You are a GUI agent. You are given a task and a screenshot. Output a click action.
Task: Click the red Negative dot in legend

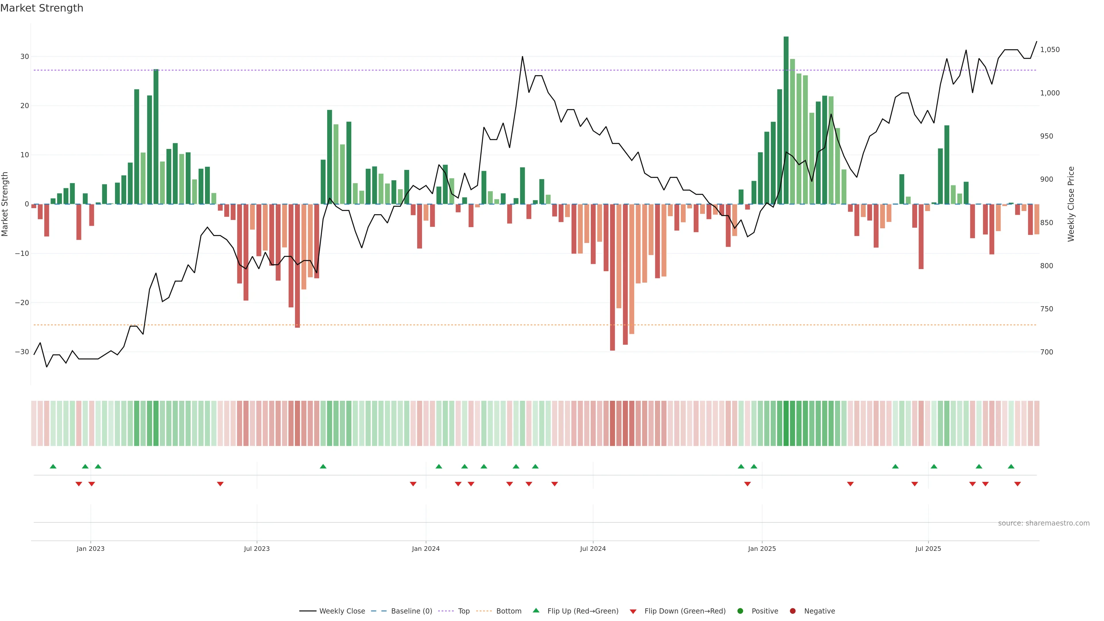[x=792, y=611]
